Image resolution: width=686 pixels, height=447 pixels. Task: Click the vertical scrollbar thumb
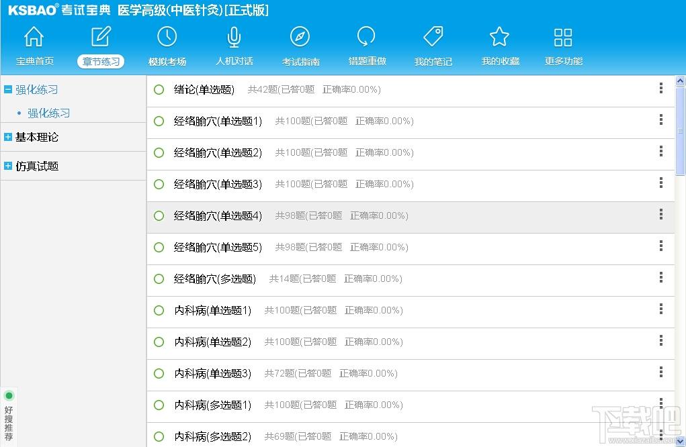pyautogui.click(x=681, y=131)
